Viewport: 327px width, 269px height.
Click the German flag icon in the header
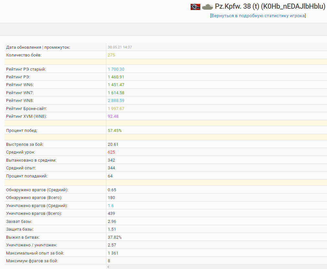tap(195, 7)
